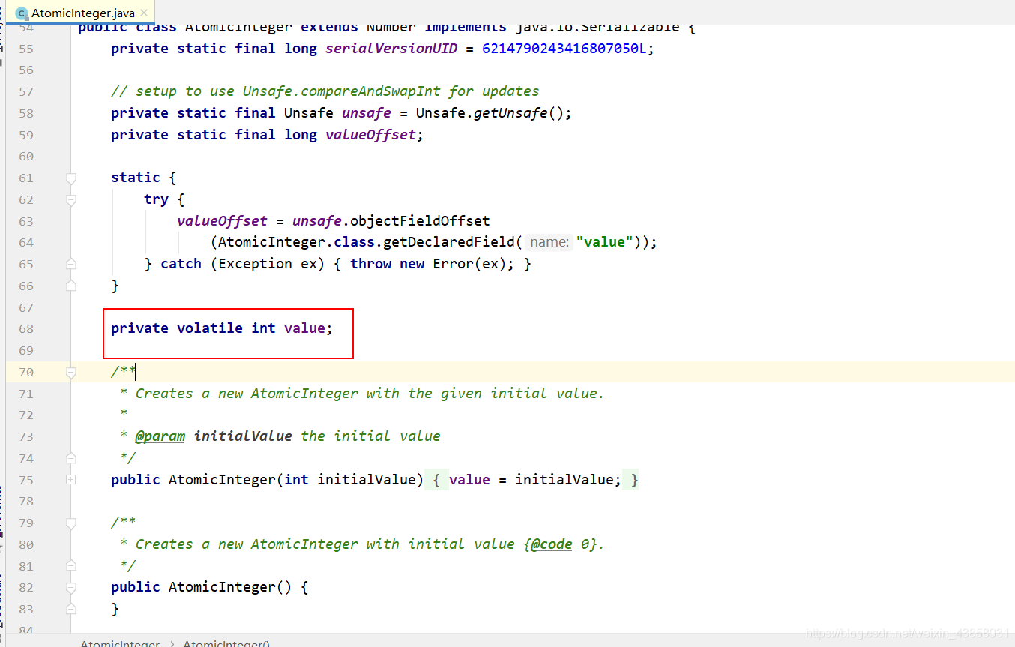Click the folded body "value = initialValue;"
This screenshot has width=1015, height=647.
[535, 480]
